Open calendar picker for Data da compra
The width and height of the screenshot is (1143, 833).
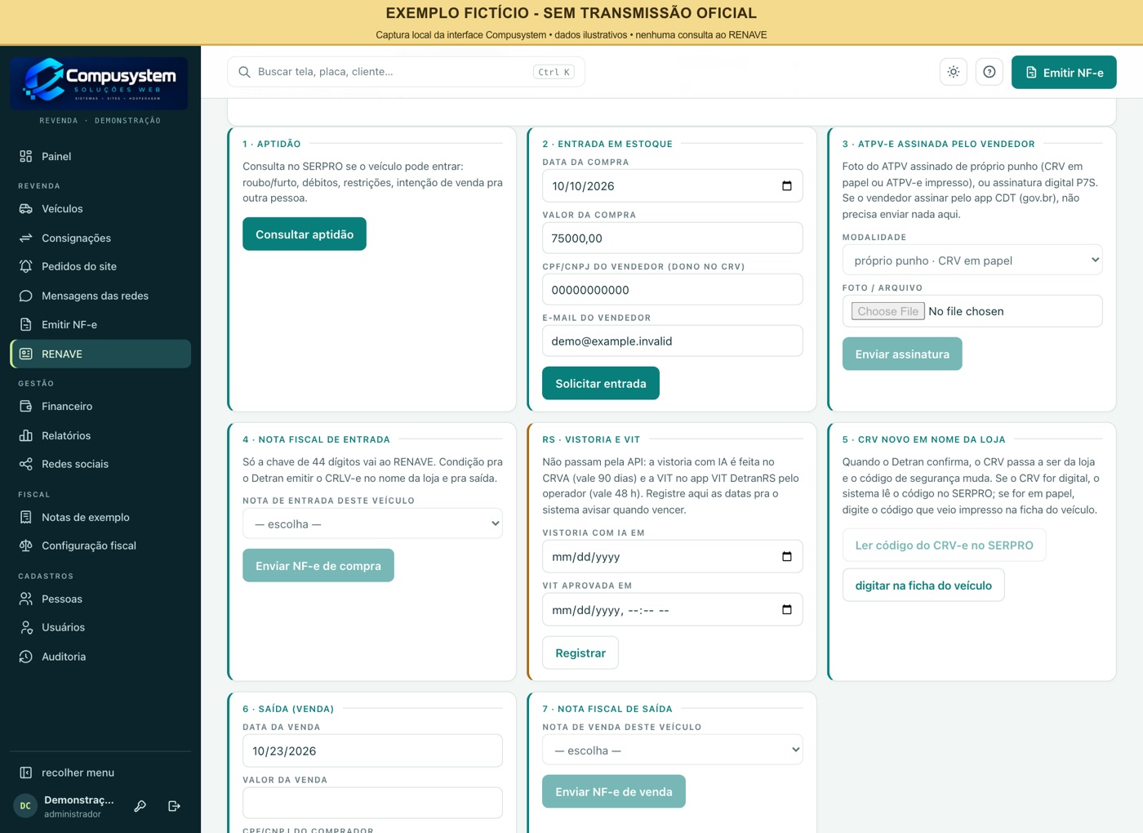point(787,186)
